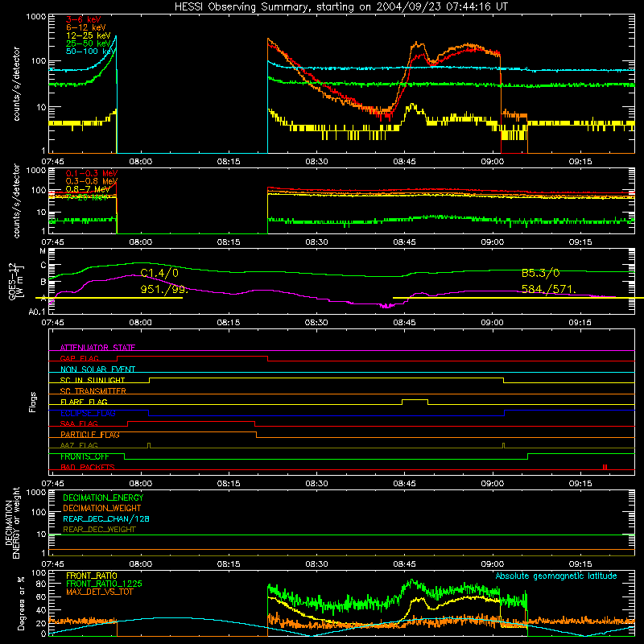Click the SAA_FLAG label
The height and width of the screenshot is (644, 644).
79,423
